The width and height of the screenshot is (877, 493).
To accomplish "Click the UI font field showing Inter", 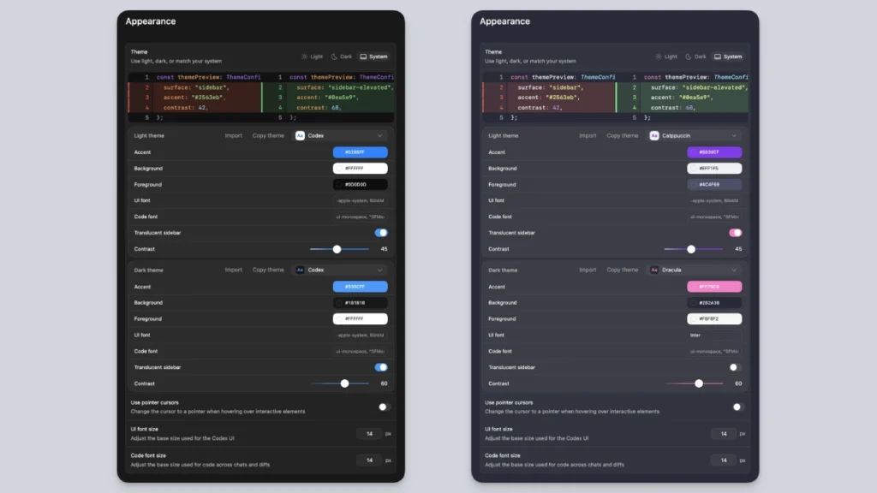I will 714,335.
